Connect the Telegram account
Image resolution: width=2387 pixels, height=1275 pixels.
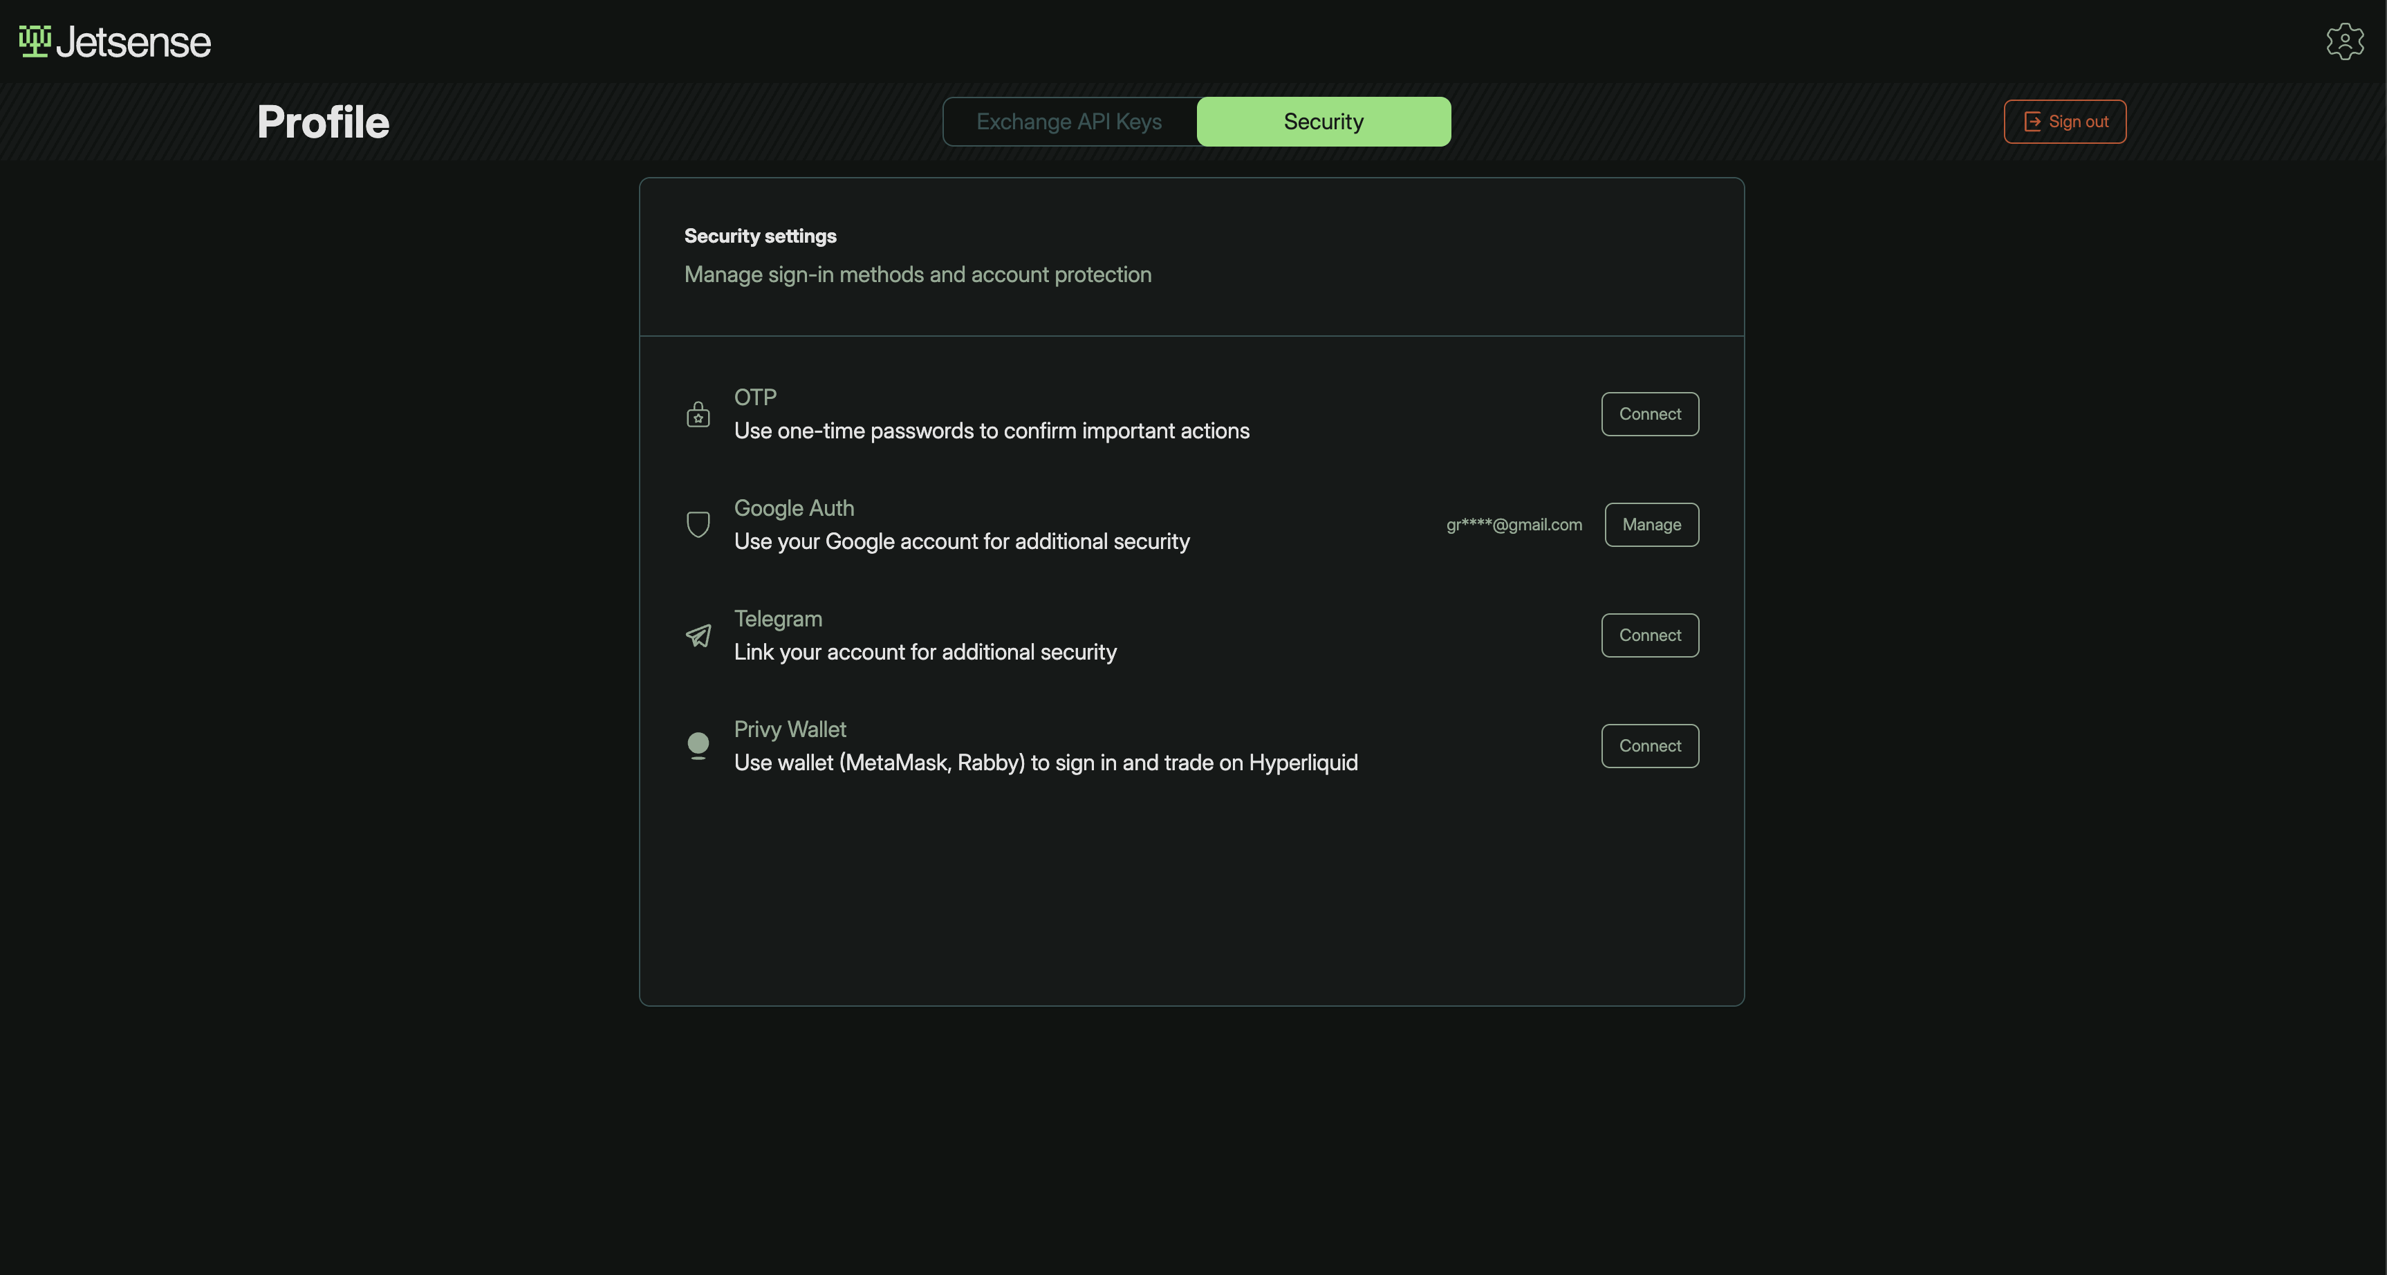tap(1649, 635)
